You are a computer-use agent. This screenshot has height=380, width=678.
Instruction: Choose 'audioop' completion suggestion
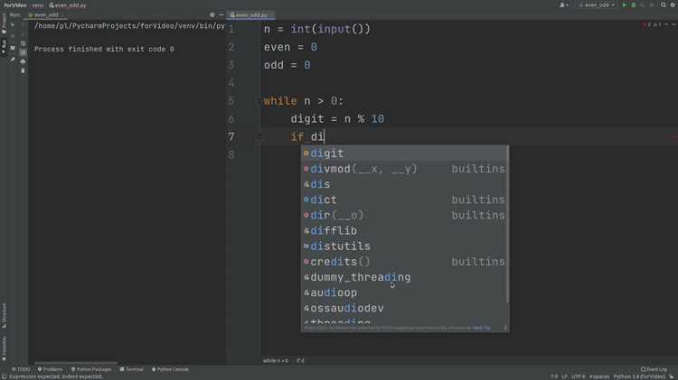tap(405, 293)
